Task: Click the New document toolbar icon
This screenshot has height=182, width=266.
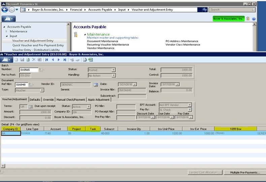Action: tap(16, 60)
